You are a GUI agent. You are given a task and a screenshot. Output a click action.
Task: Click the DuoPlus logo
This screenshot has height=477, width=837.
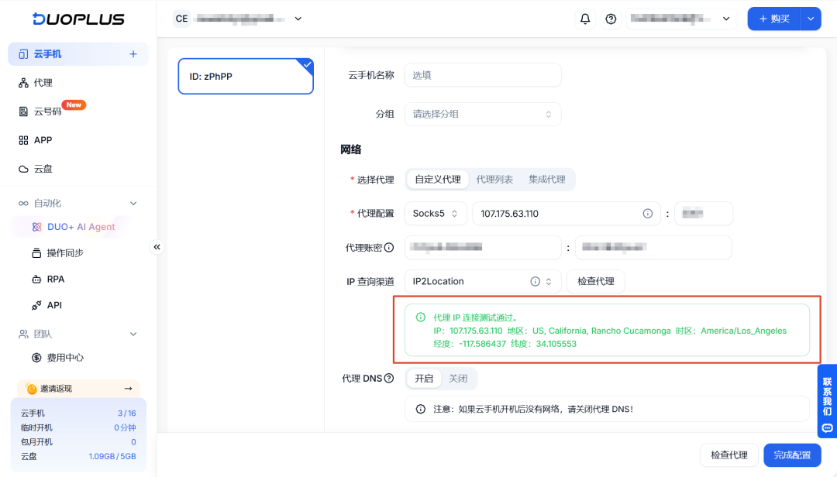[x=78, y=19]
